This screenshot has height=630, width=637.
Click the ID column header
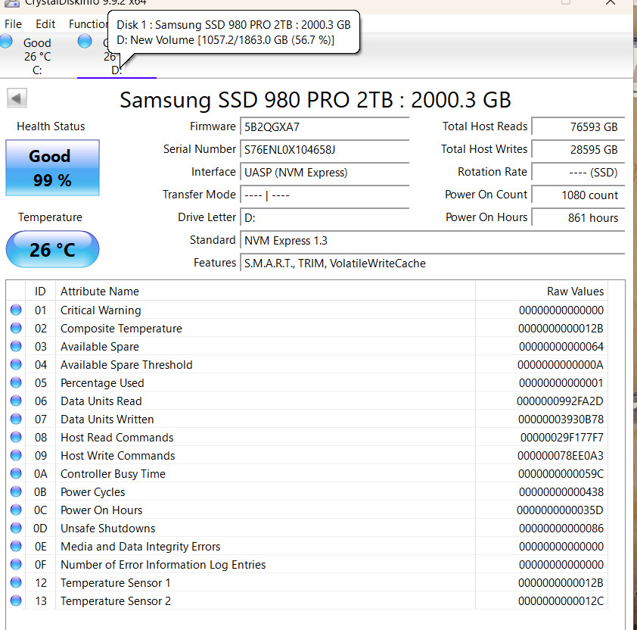(x=40, y=292)
